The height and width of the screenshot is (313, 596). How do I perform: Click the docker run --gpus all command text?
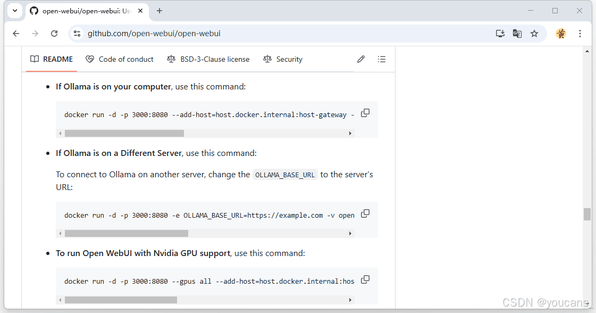pos(209,282)
